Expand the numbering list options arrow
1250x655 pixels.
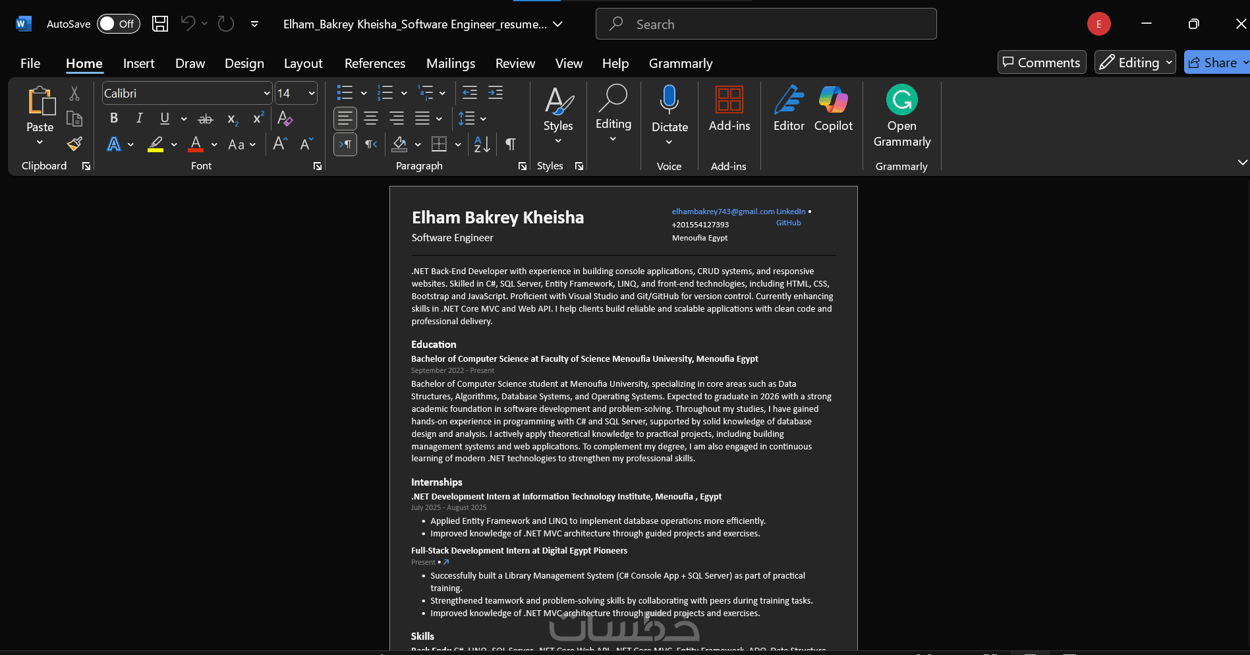[404, 94]
